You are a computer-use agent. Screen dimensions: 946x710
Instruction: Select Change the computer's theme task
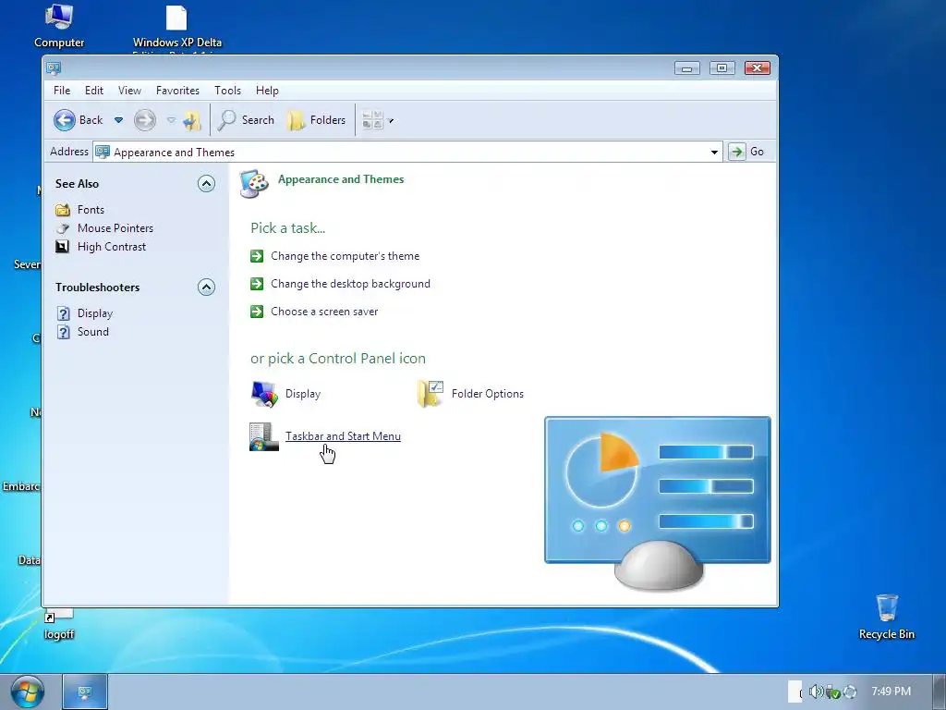click(346, 256)
